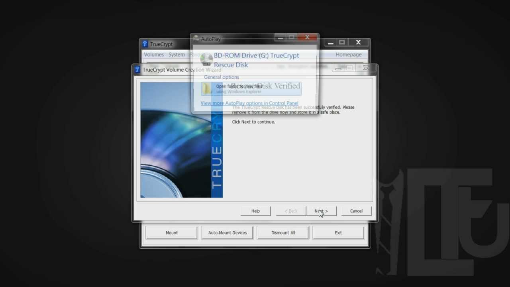Minimize the Volume Creation Wizard
Image resolution: width=510 pixels, height=287 pixels.
pyautogui.click(x=338, y=68)
